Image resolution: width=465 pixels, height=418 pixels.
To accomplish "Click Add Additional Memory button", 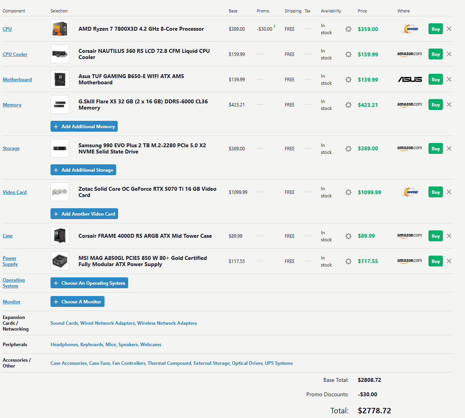I will [84, 126].
